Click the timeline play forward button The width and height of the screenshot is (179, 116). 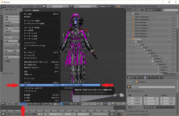[101, 114]
